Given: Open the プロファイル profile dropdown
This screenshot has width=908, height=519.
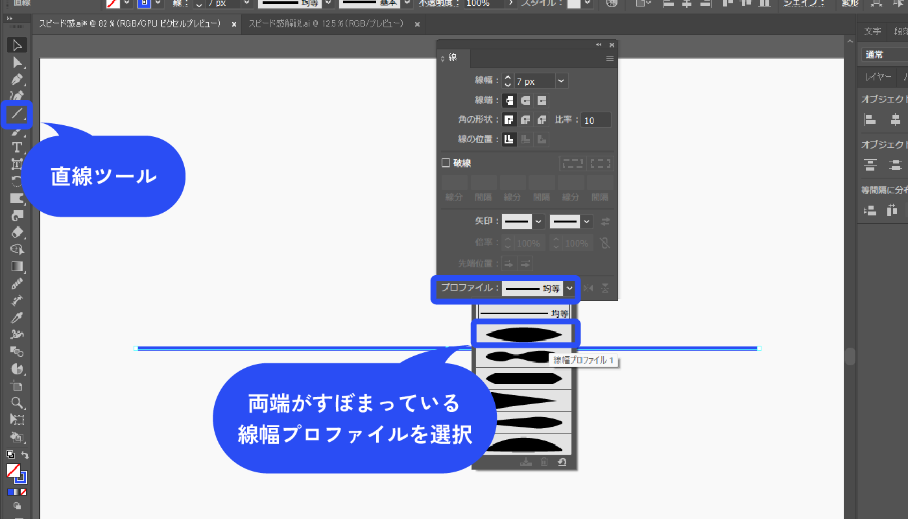Looking at the screenshot, I should point(569,288).
